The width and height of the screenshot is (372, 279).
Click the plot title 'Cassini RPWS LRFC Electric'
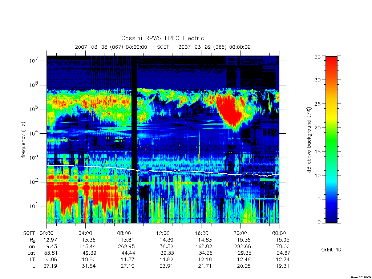(x=162, y=38)
